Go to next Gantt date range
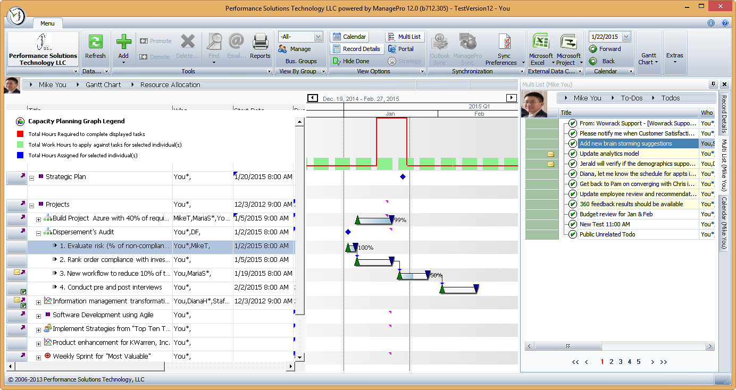The image size is (736, 390). [511, 98]
